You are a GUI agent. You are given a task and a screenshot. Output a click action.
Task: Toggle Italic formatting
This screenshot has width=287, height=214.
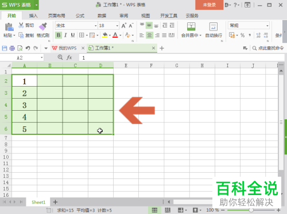[x=65, y=35]
